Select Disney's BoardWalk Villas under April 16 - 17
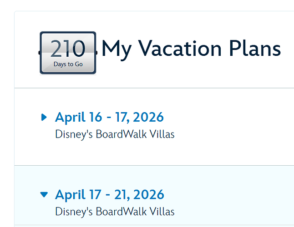 [115, 134]
